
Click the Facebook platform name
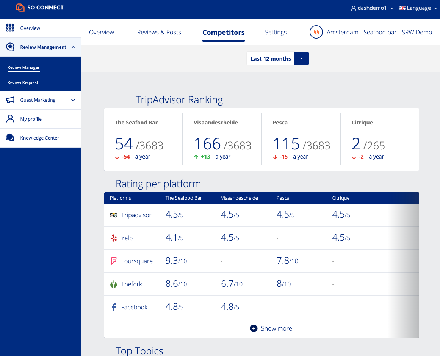pos(134,307)
